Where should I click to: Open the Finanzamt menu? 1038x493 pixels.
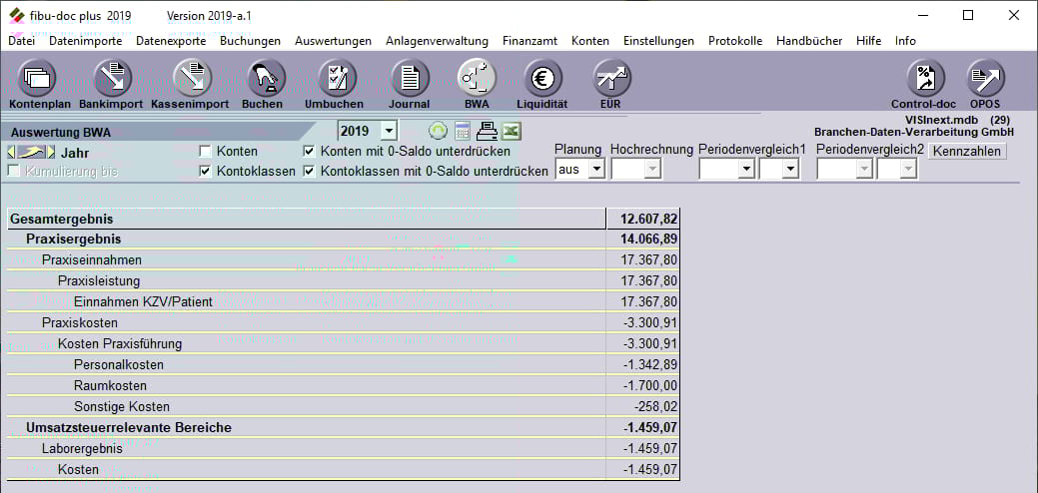pos(529,41)
